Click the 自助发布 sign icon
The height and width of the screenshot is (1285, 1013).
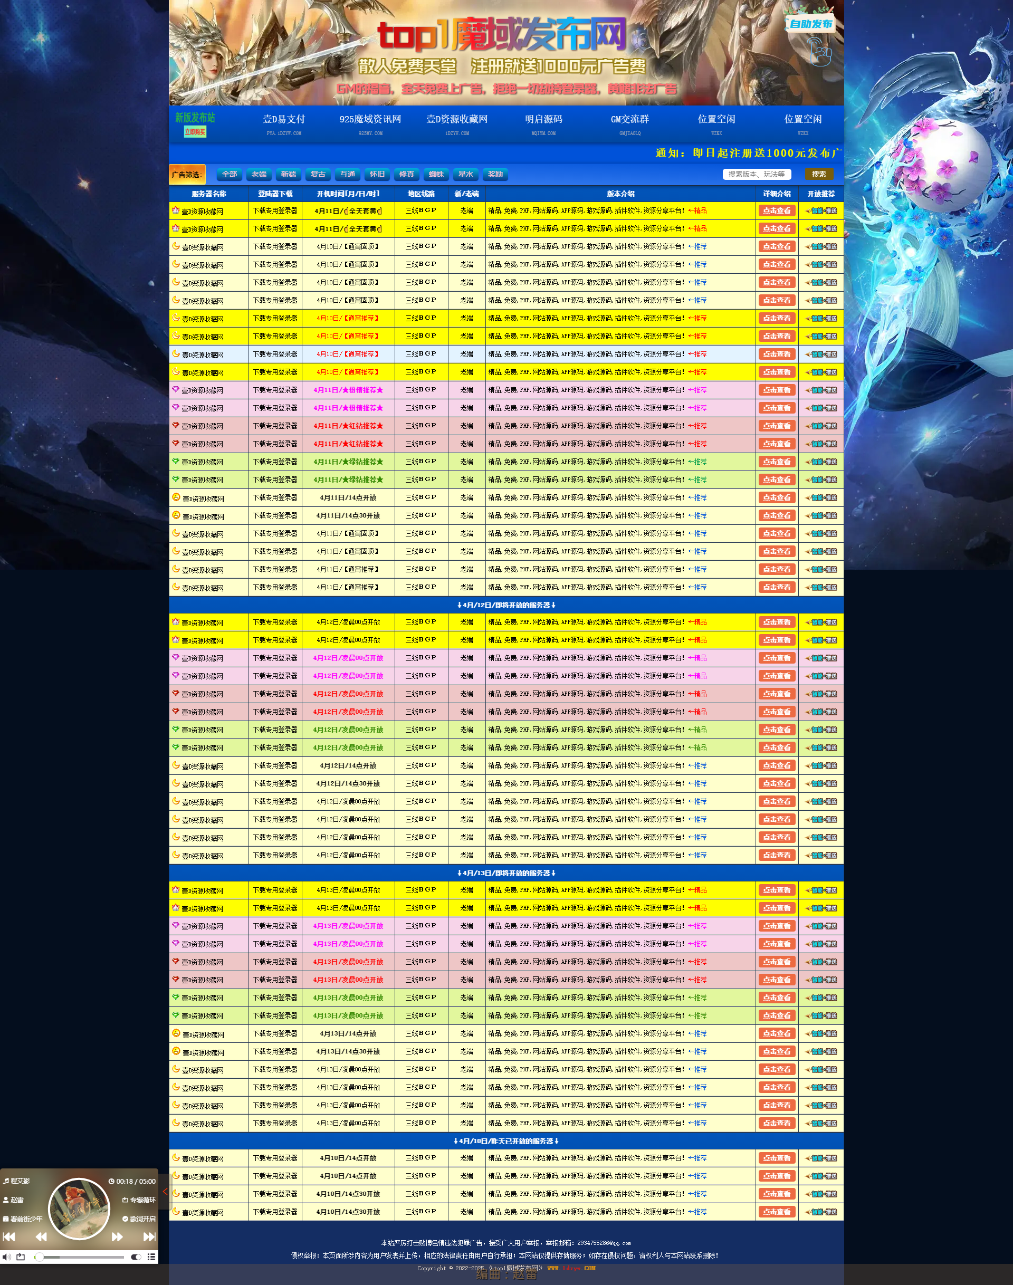coord(810,24)
